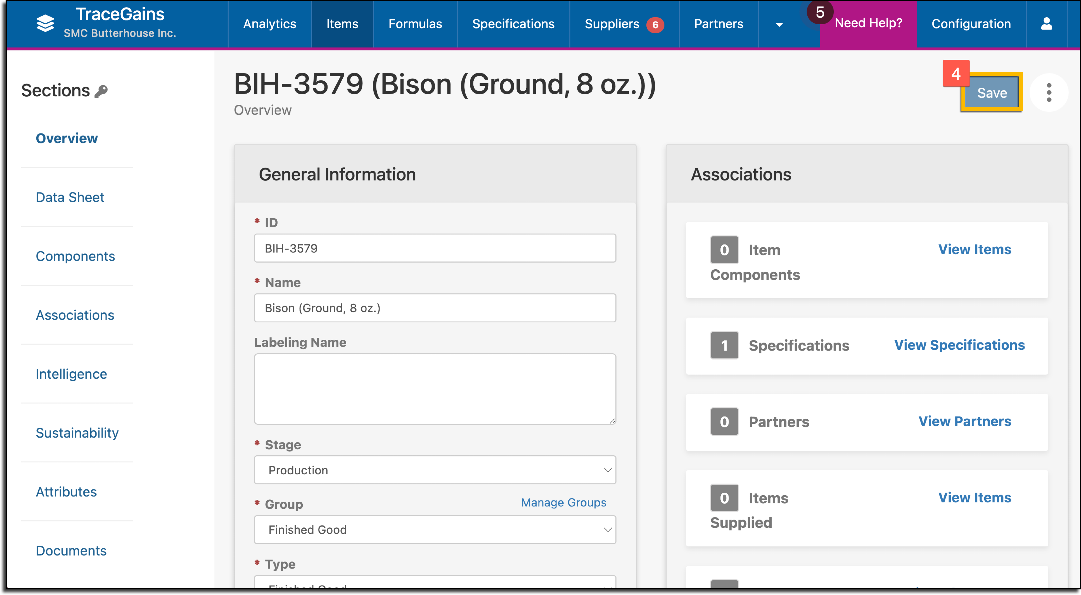Click the Suppliers notification badge 6
This screenshot has width=1081, height=595.
click(655, 25)
